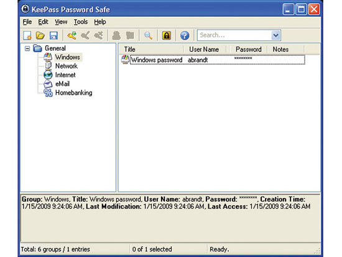The image size is (342, 257).
Task: Click the window resize grip in the status bar
Action: pos(317,251)
